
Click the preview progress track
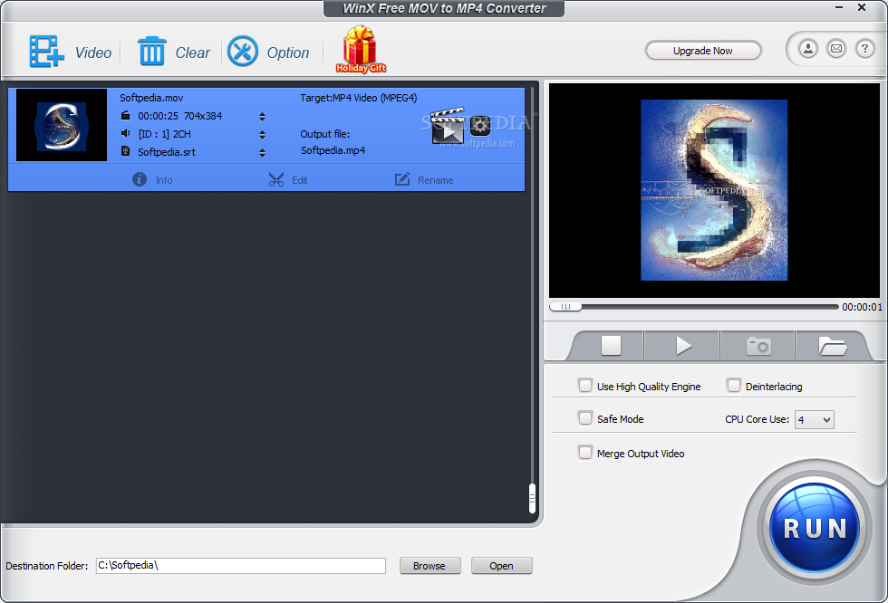[709, 307]
